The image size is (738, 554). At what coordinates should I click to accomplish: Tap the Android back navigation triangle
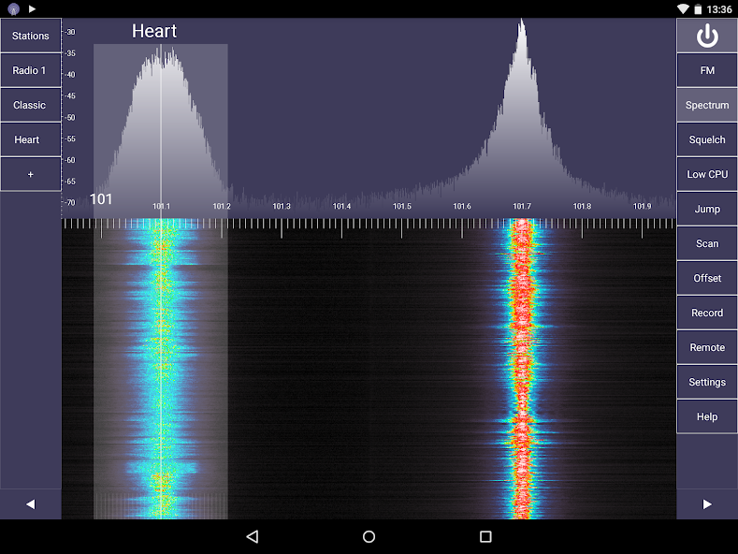tap(253, 536)
